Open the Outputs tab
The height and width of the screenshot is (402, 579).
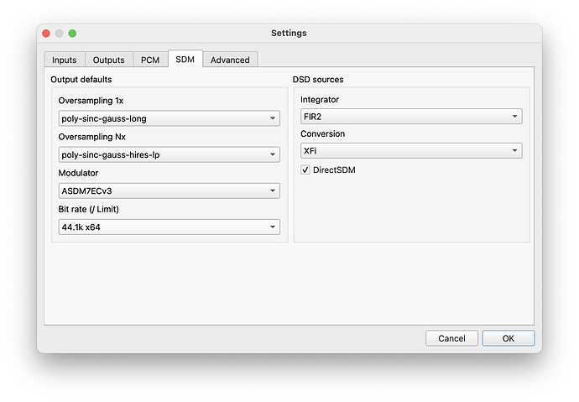point(108,60)
